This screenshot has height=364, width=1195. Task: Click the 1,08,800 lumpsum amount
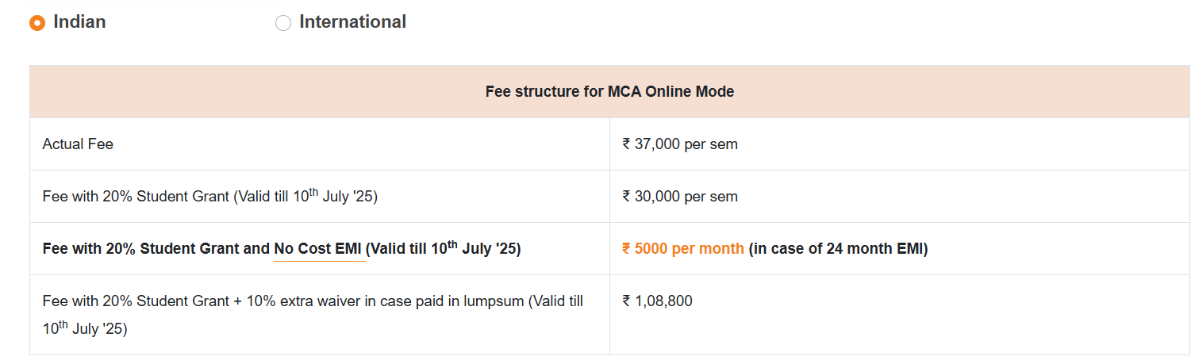pos(663,301)
